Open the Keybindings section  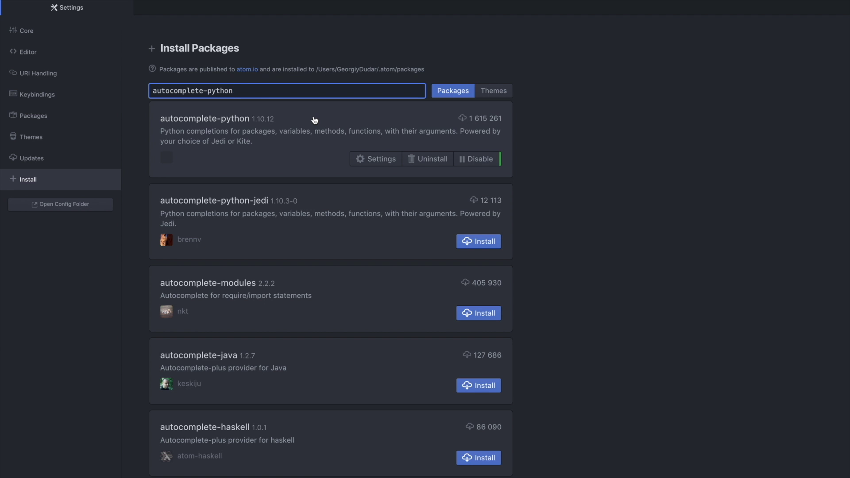(x=36, y=94)
